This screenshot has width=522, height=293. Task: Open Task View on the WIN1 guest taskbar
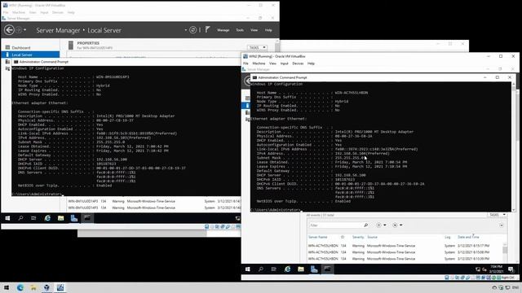(33, 218)
